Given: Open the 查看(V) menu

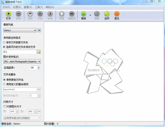Looking at the screenshot, I should pyautogui.click(x=28, y=7).
